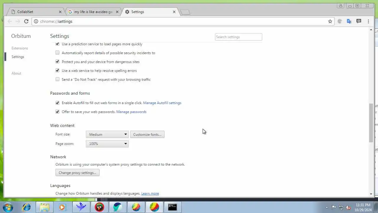Open Extensions in the sidebar
Image resolution: width=378 pixels, height=213 pixels.
point(19,48)
